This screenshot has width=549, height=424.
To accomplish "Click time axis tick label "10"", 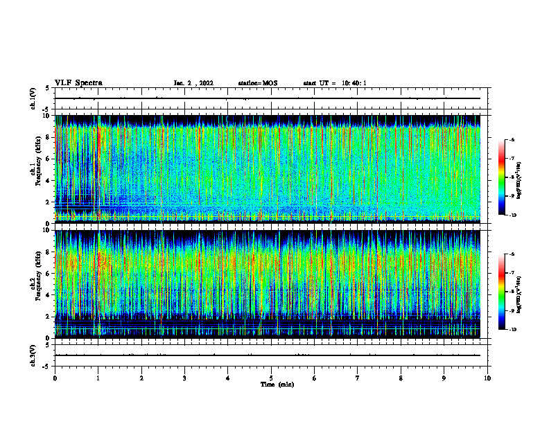I will (x=487, y=378).
